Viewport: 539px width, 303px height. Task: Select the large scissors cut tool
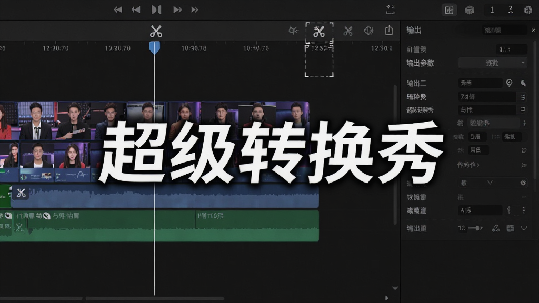click(156, 31)
